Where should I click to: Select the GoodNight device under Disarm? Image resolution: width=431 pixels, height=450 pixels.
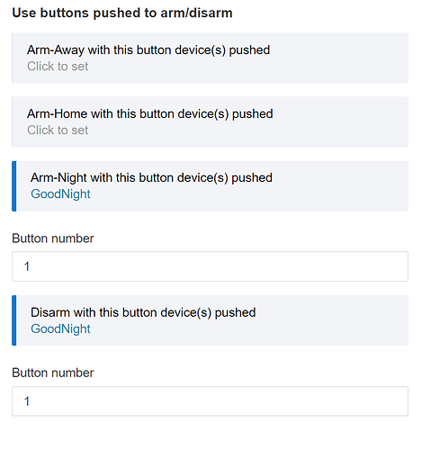coord(60,328)
